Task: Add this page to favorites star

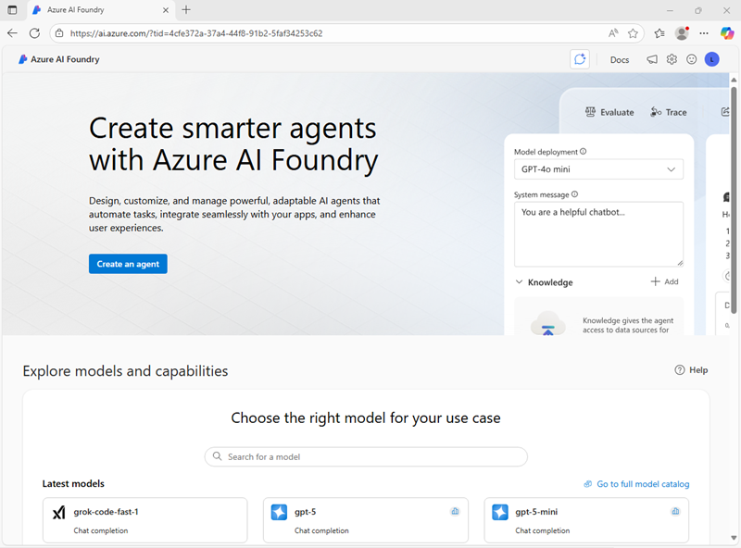Action: (633, 32)
